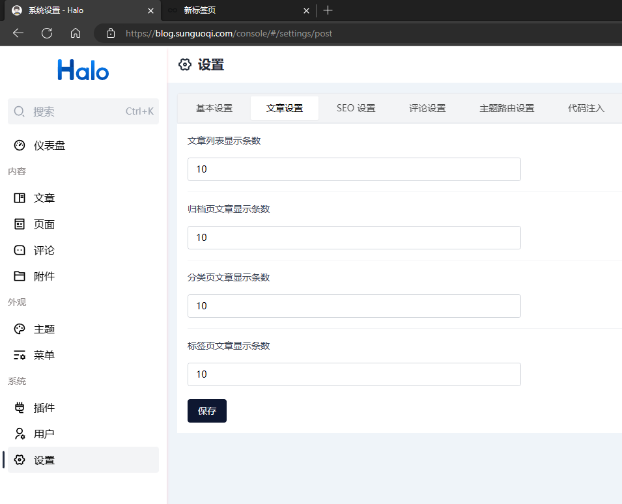The height and width of the screenshot is (504, 622).
Task: Open the 仪表盘 dashboard icon
Action: pos(20,145)
